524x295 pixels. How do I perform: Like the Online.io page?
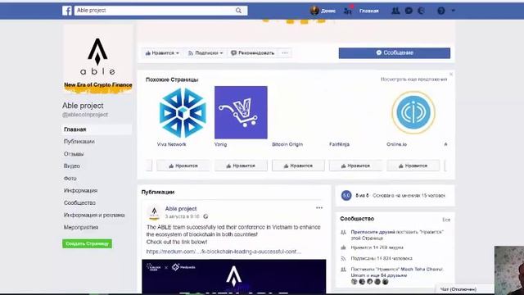(x=413, y=166)
